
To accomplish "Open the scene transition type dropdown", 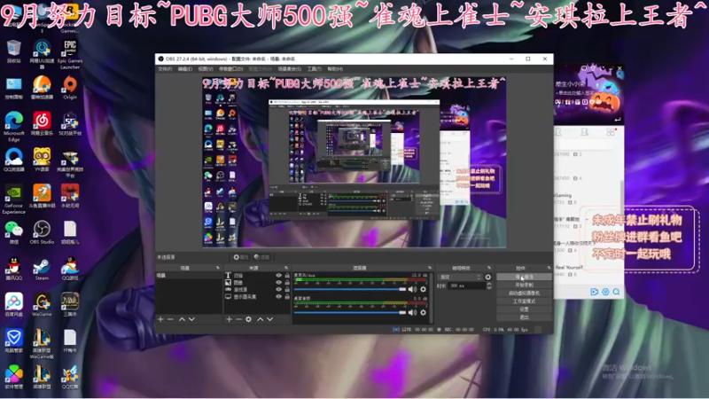I will pyautogui.click(x=460, y=277).
